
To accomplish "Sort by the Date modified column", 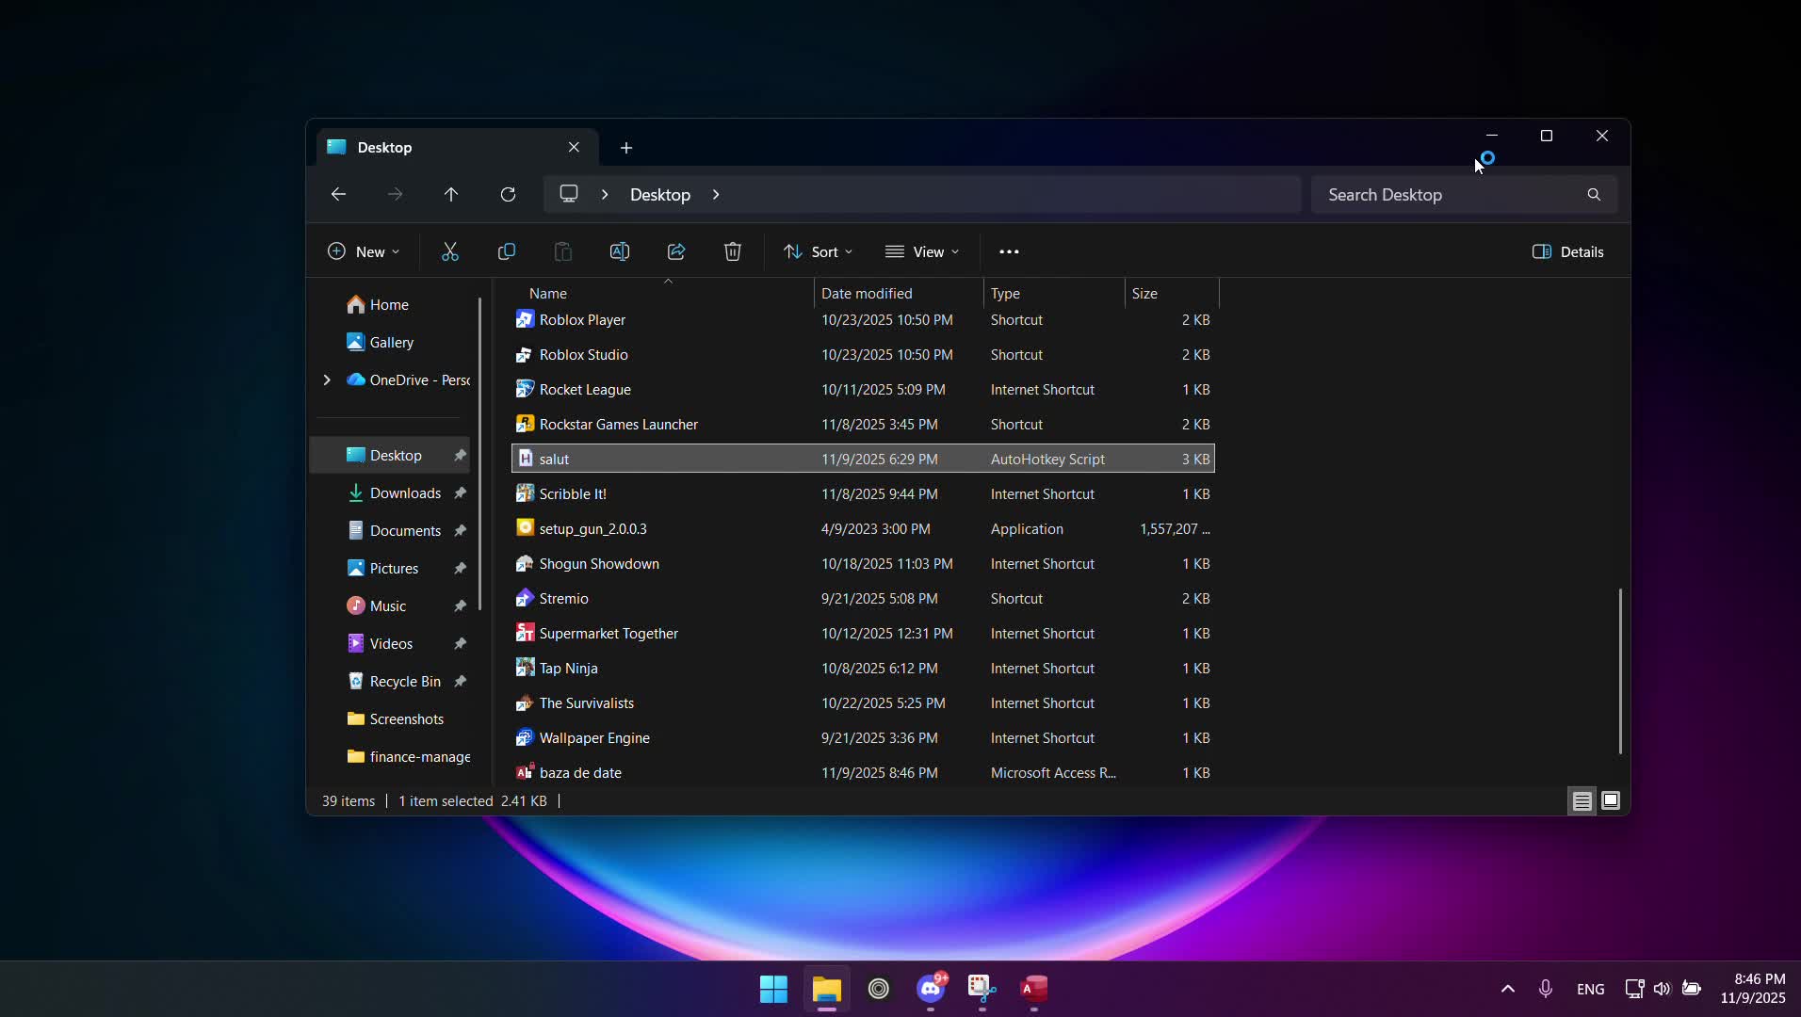I will (899, 293).
